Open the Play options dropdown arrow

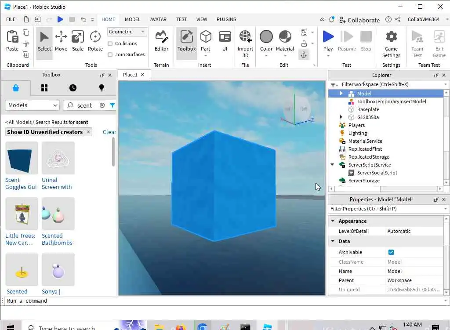tap(328, 56)
